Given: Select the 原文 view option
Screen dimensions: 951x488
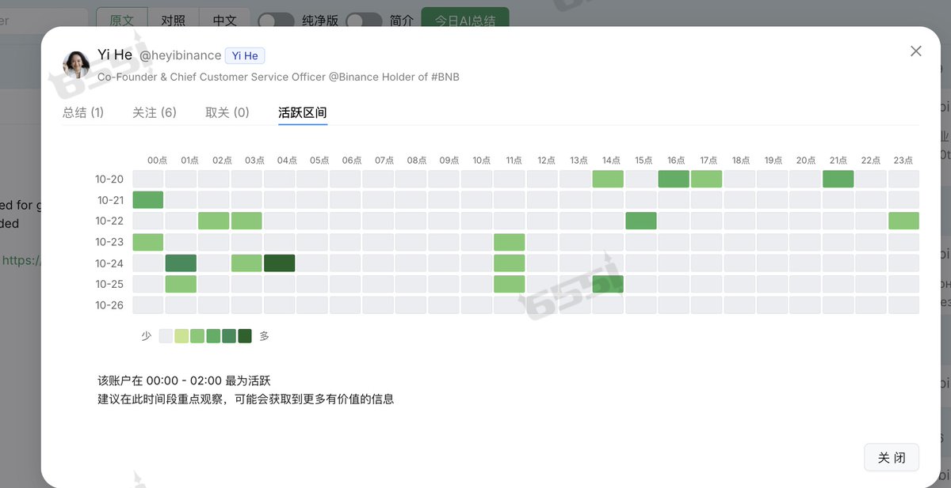Looking at the screenshot, I should pyautogui.click(x=121, y=21).
